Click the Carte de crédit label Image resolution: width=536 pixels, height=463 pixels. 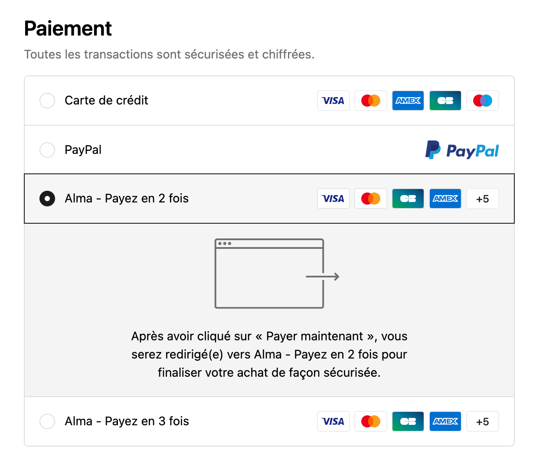coord(106,101)
